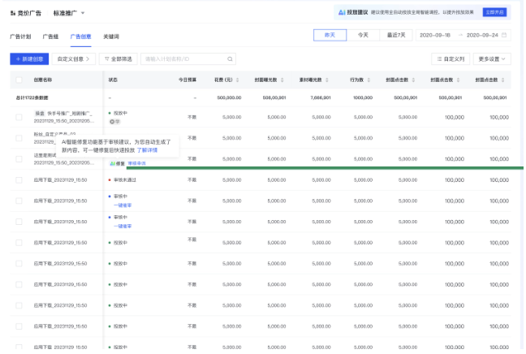Click the 1000,000 total cell

(363, 98)
